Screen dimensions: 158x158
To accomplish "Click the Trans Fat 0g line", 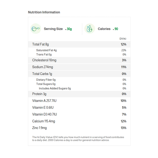I will 44,55.
